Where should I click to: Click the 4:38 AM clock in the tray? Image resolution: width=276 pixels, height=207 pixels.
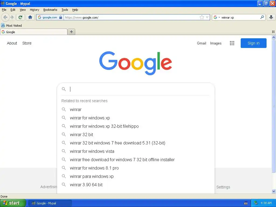pyautogui.click(x=266, y=203)
